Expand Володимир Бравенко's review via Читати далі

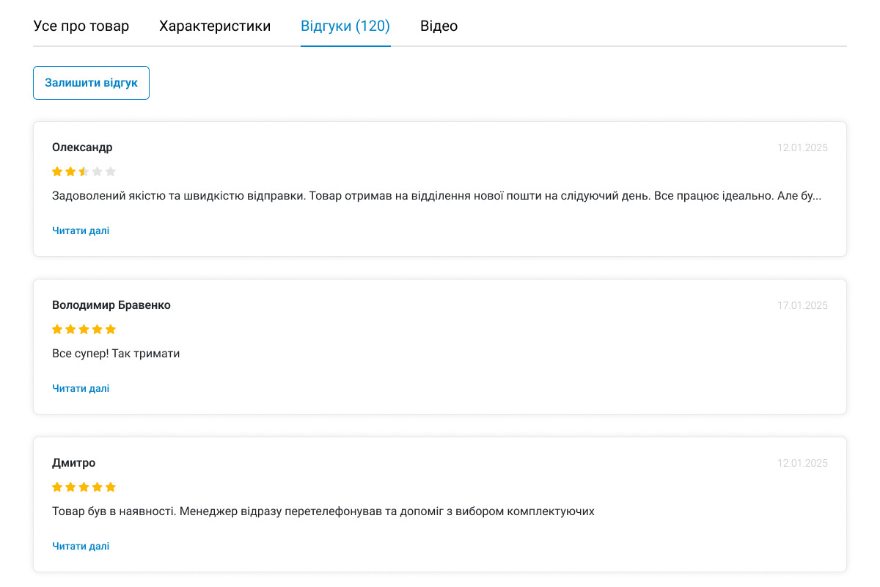(81, 388)
